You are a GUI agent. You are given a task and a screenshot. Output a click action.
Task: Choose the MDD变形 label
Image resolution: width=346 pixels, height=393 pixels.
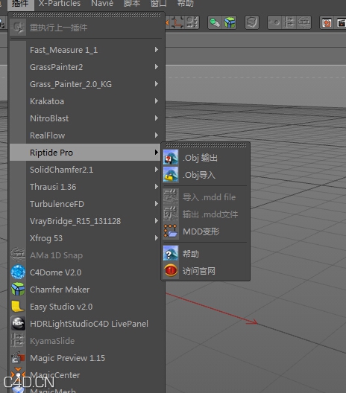point(201,231)
